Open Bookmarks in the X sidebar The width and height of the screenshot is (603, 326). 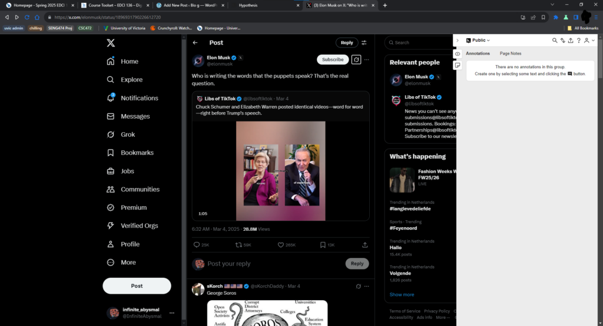pos(130,153)
